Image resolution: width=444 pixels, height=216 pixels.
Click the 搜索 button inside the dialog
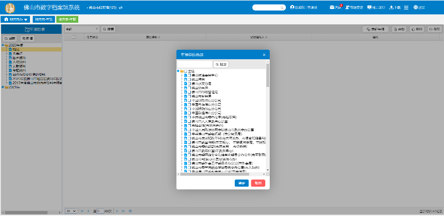[x=221, y=64]
